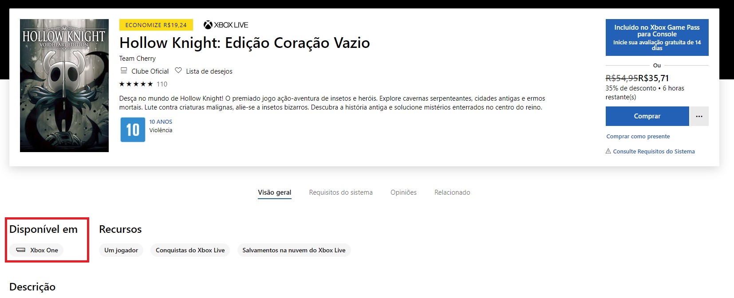Open the Clube Oficial link
The image size is (734, 298).
(x=150, y=71)
